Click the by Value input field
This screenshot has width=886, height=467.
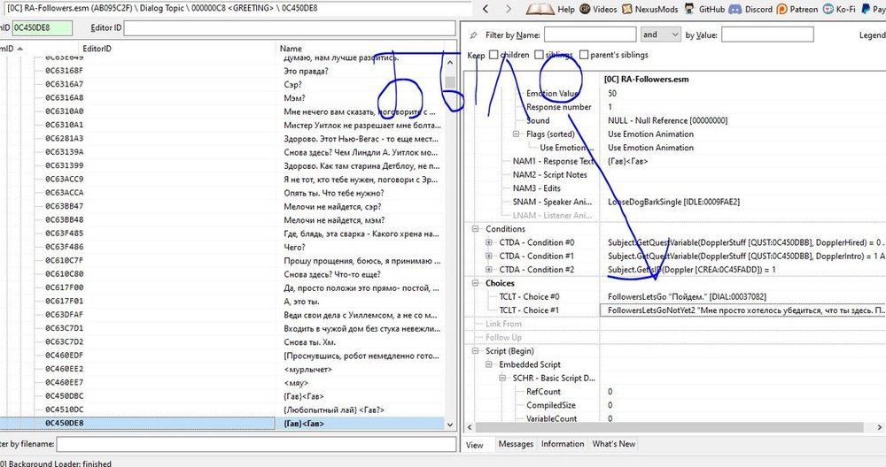coord(767,35)
